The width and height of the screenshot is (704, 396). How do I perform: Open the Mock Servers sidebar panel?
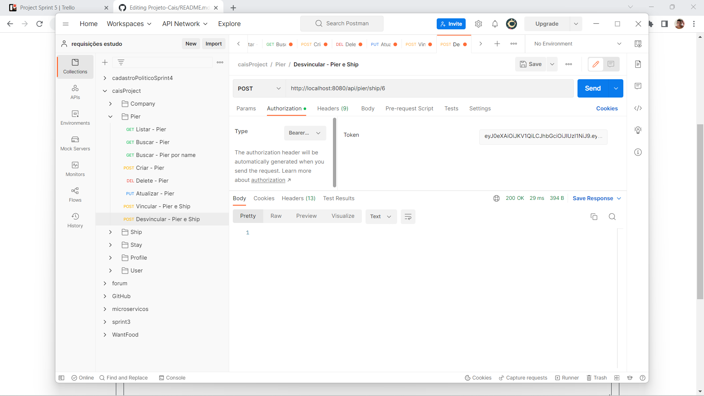75,143
